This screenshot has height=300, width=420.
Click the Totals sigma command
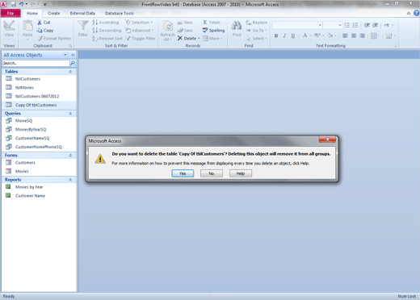(212, 23)
